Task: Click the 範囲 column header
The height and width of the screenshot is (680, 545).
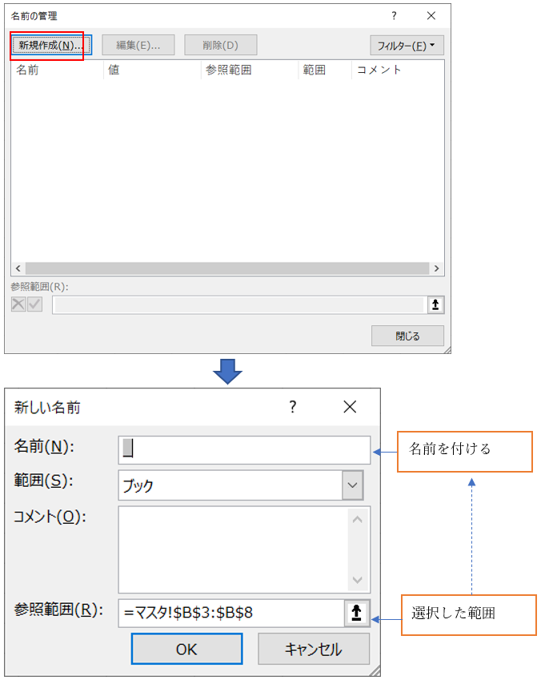Action: point(324,70)
